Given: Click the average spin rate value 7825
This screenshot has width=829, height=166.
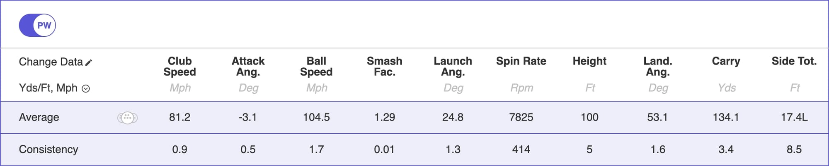Looking at the screenshot, I should (x=521, y=117).
